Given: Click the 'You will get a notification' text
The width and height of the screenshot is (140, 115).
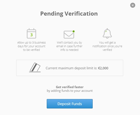Looking at the screenshot, I should pos(107,46).
